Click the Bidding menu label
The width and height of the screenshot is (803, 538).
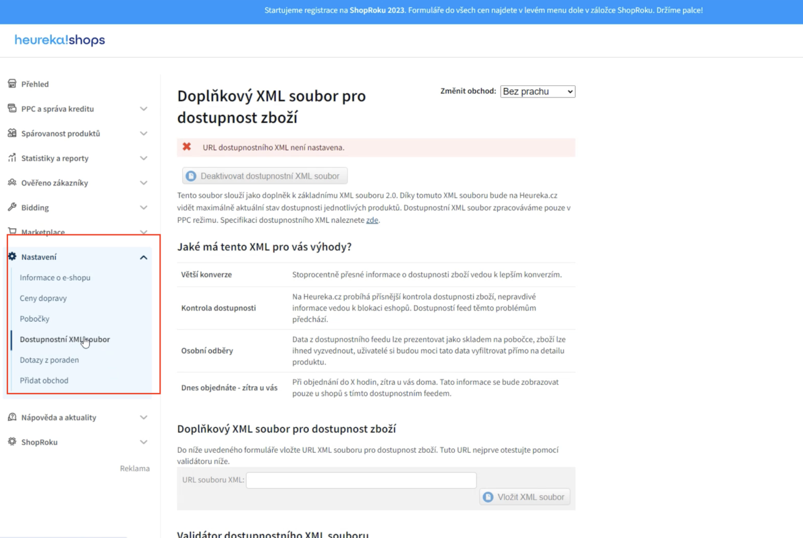pyautogui.click(x=35, y=208)
